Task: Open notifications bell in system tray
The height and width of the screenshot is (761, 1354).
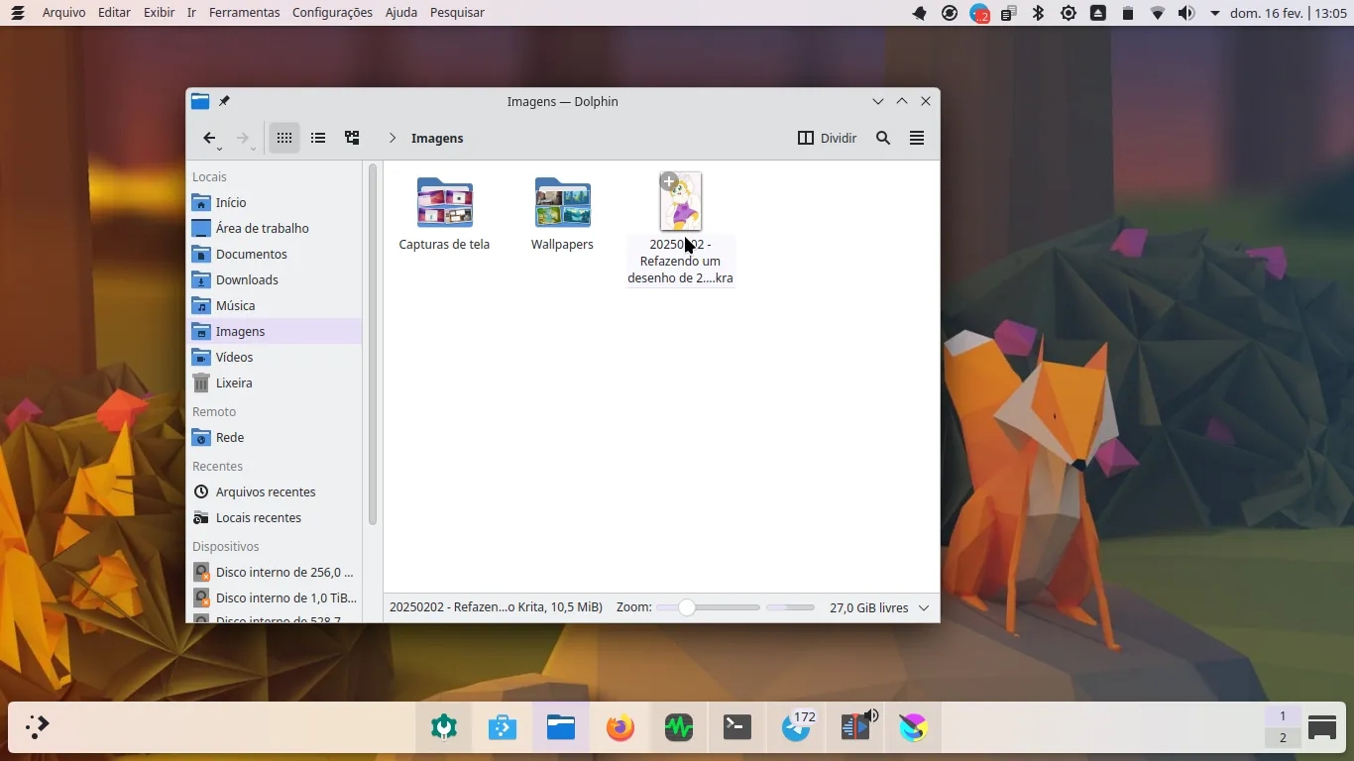Action: point(920,13)
